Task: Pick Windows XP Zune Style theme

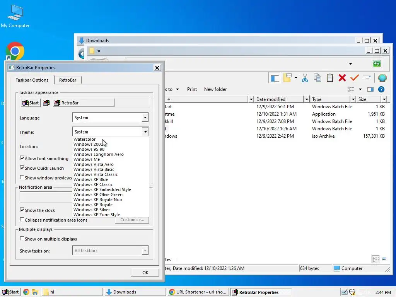Action: [110, 215]
